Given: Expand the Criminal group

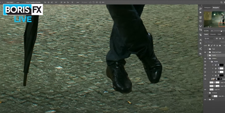Looking at the screenshot, I should click(x=208, y=93).
